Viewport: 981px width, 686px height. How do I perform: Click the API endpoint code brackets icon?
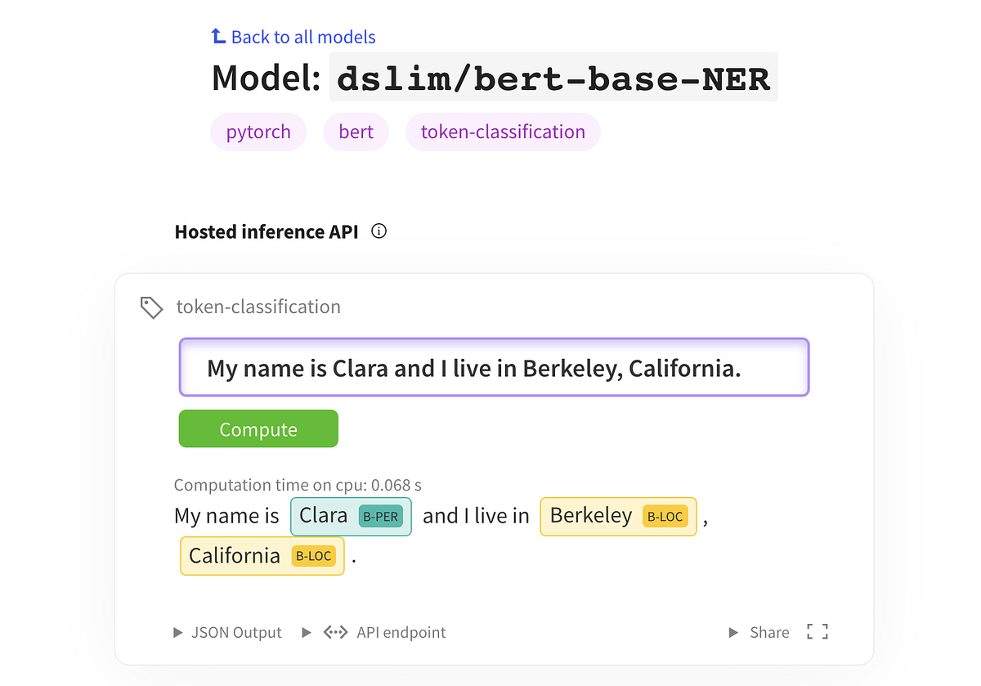pyautogui.click(x=335, y=632)
